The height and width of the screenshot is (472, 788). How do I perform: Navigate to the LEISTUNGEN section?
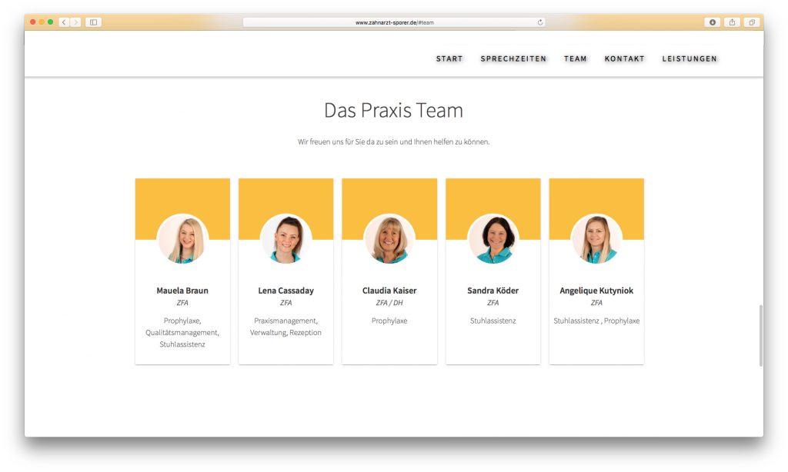click(689, 58)
